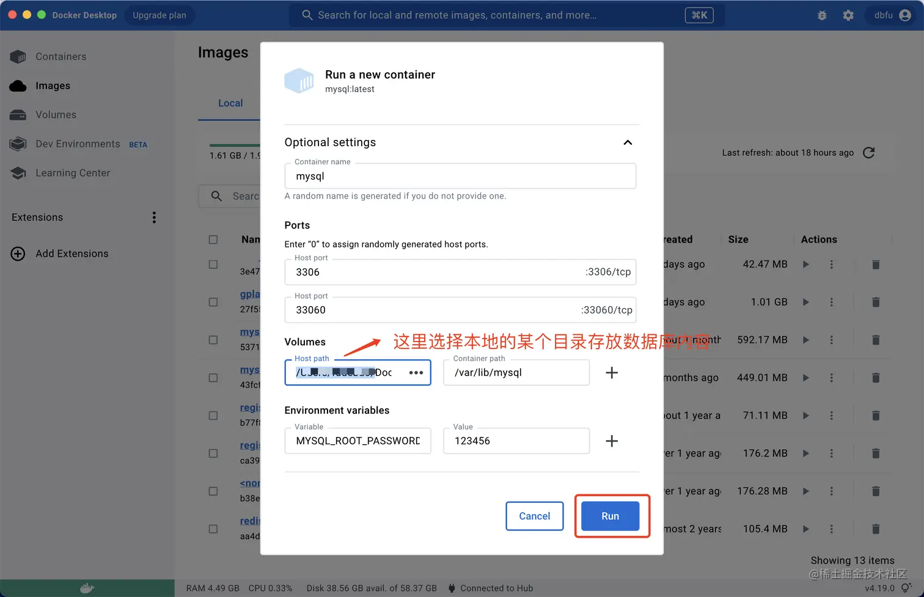Image resolution: width=924 pixels, height=597 pixels.
Task: Run the 42.47 MB image
Action: click(x=806, y=265)
